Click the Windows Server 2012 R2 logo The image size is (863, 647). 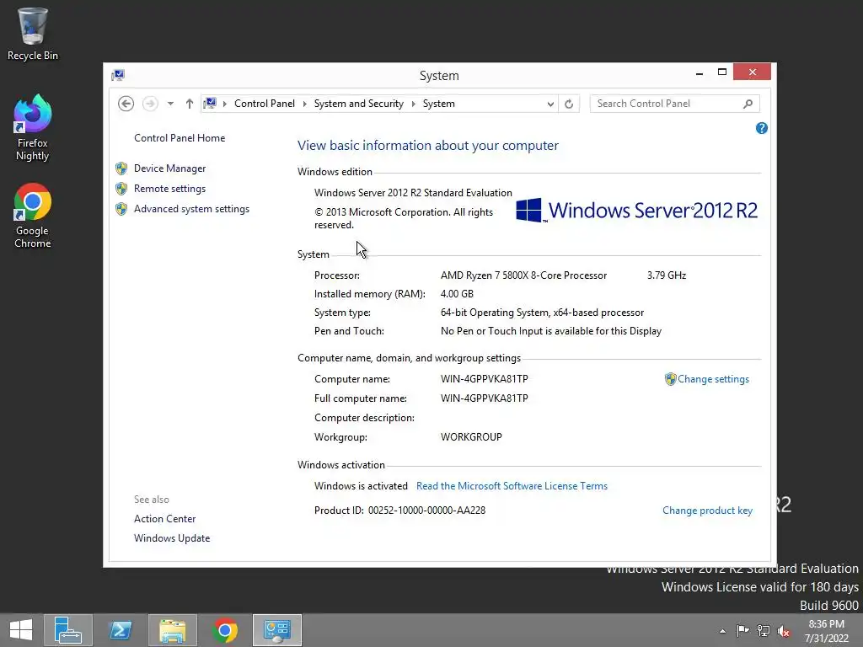637,210
